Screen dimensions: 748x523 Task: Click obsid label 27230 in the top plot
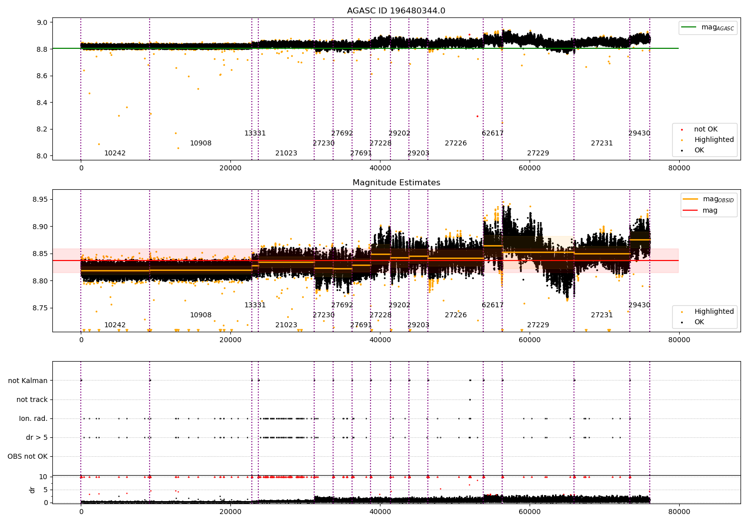click(x=324, y=143)
